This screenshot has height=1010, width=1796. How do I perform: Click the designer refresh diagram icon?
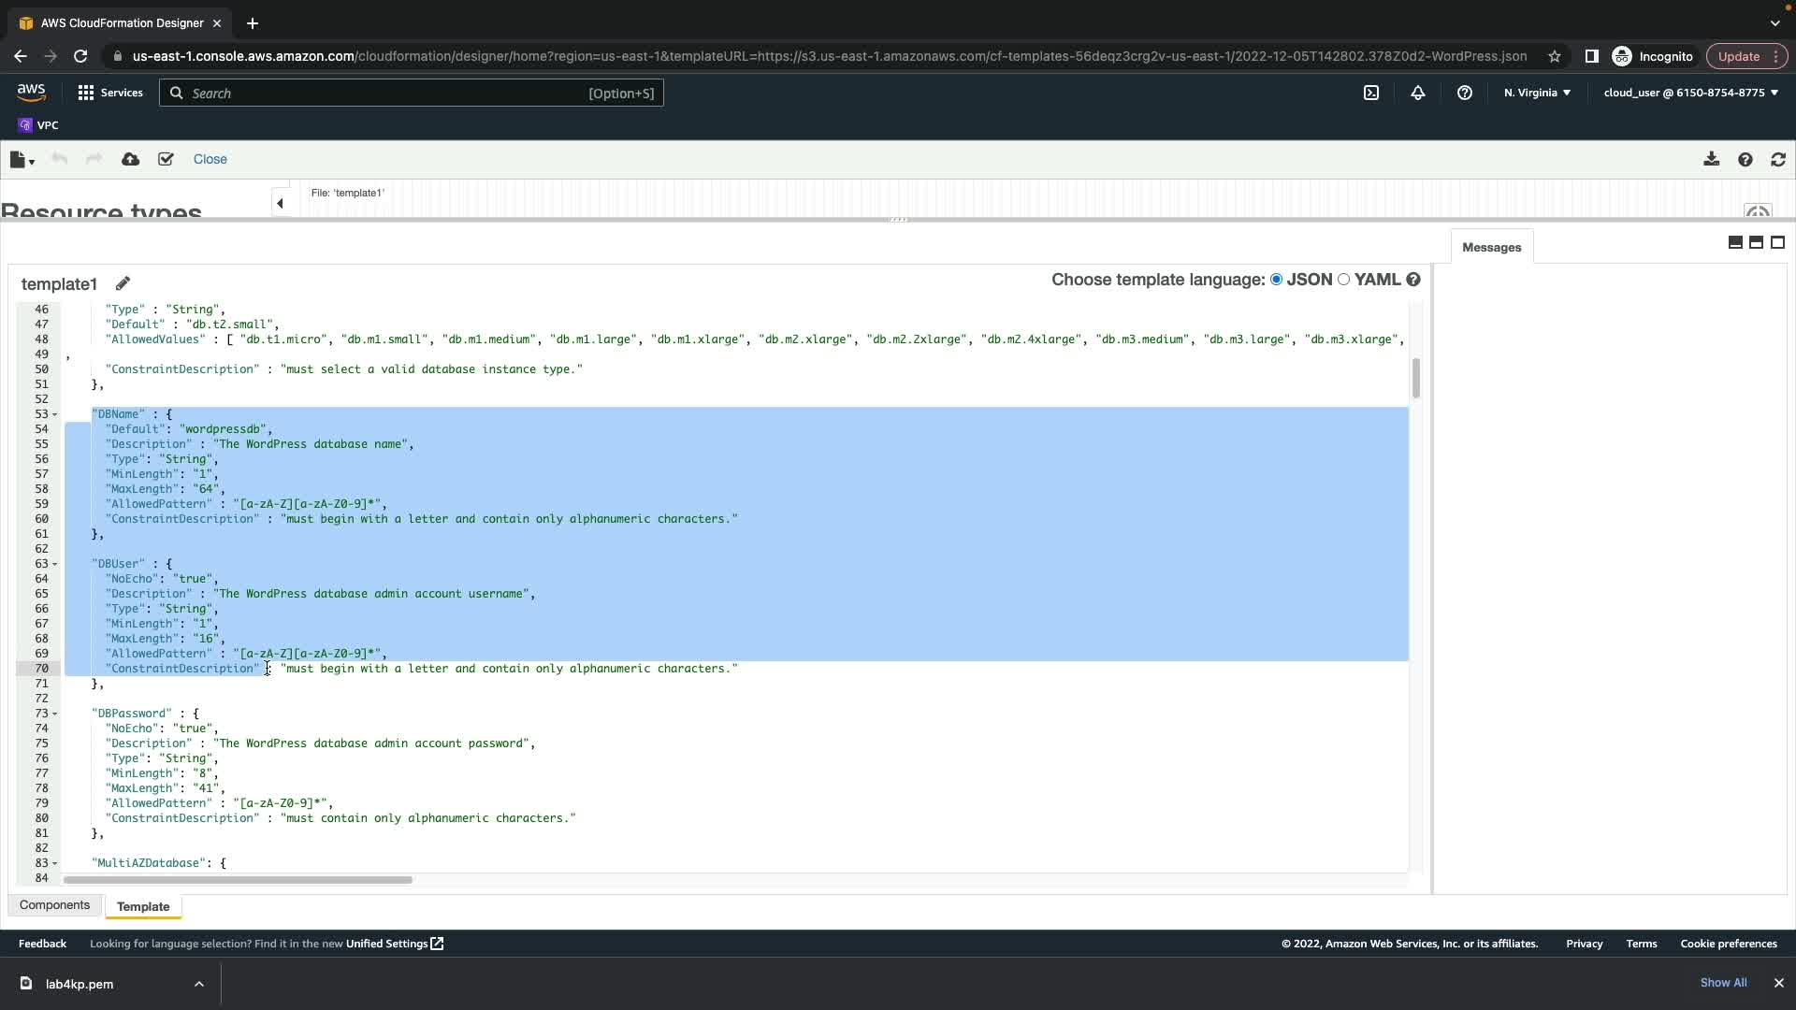tap(1778, 159)
